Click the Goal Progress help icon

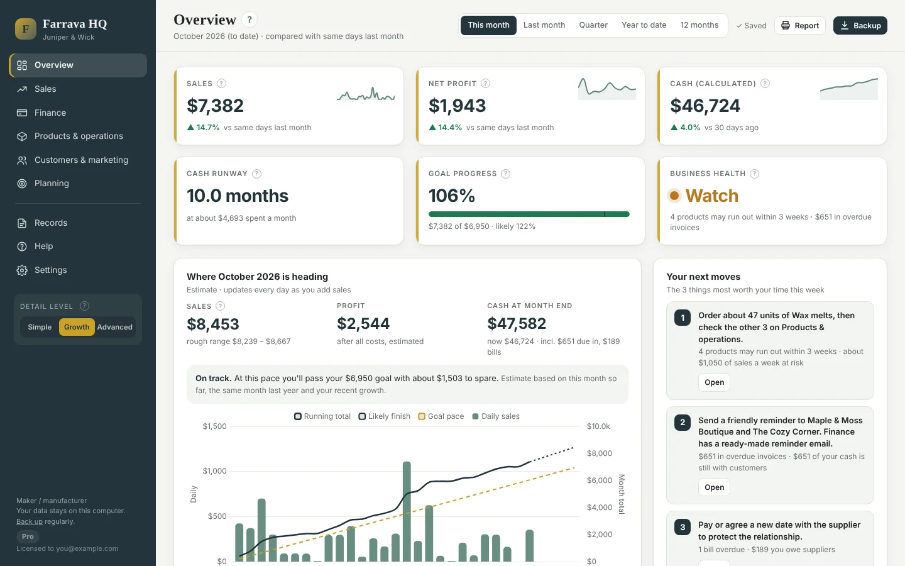coord(505,174)
